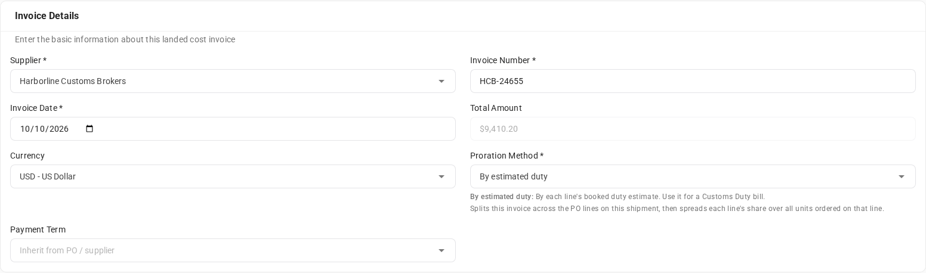Select the Harborline Customs Brokers supplier field
The image size is (926, 273).
pyautogui.click(x=233, y=81)
